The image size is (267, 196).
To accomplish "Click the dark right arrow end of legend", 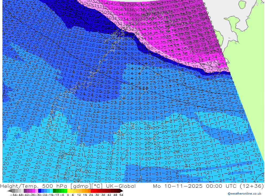I will (121, 191).
